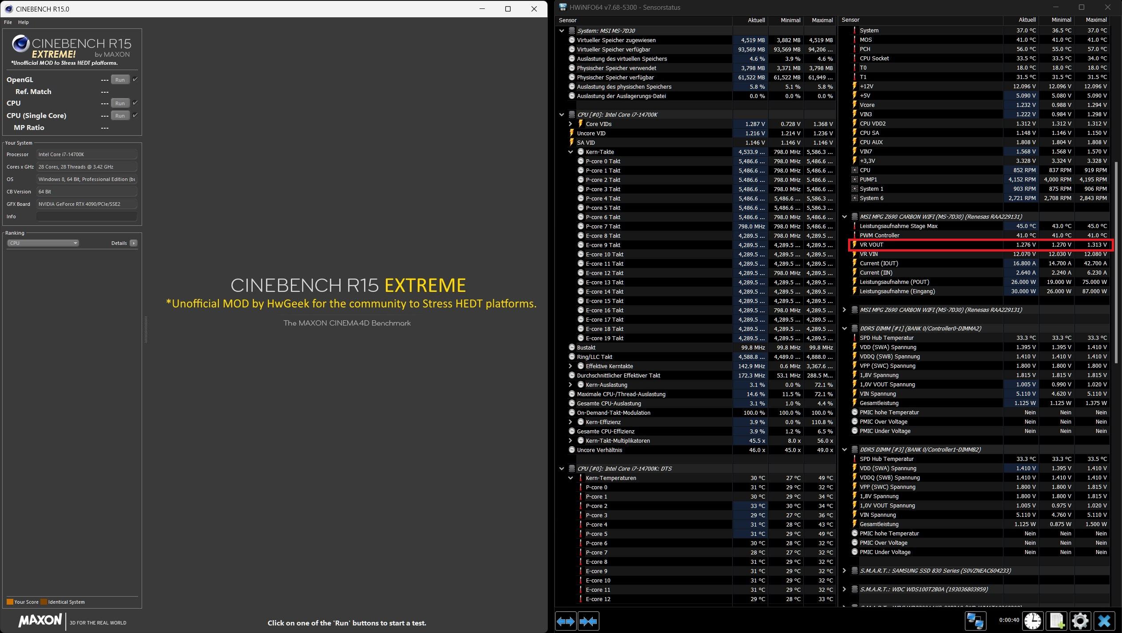The height and width of the screenshot is (633, 1122).
Task: Expand the Core VIDs row
Action: point(571,124)
